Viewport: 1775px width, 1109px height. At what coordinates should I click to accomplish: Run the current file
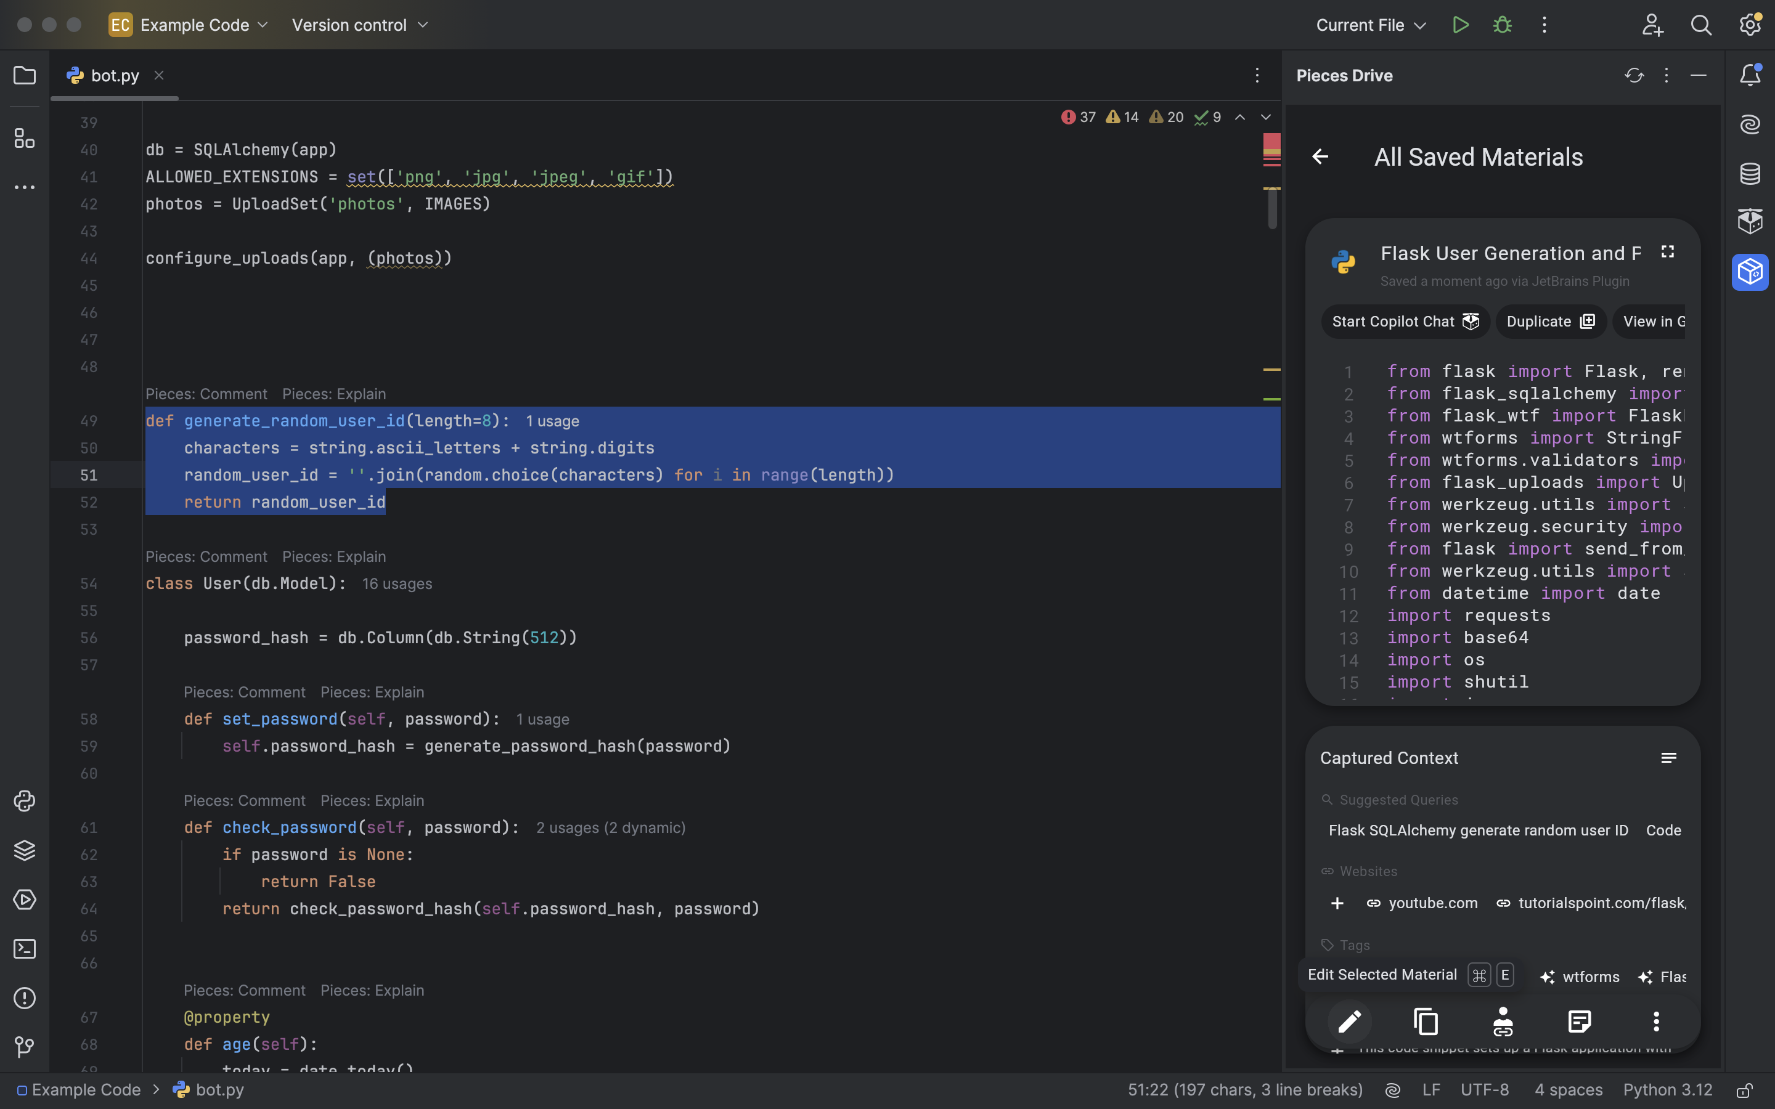point(1460,25)
